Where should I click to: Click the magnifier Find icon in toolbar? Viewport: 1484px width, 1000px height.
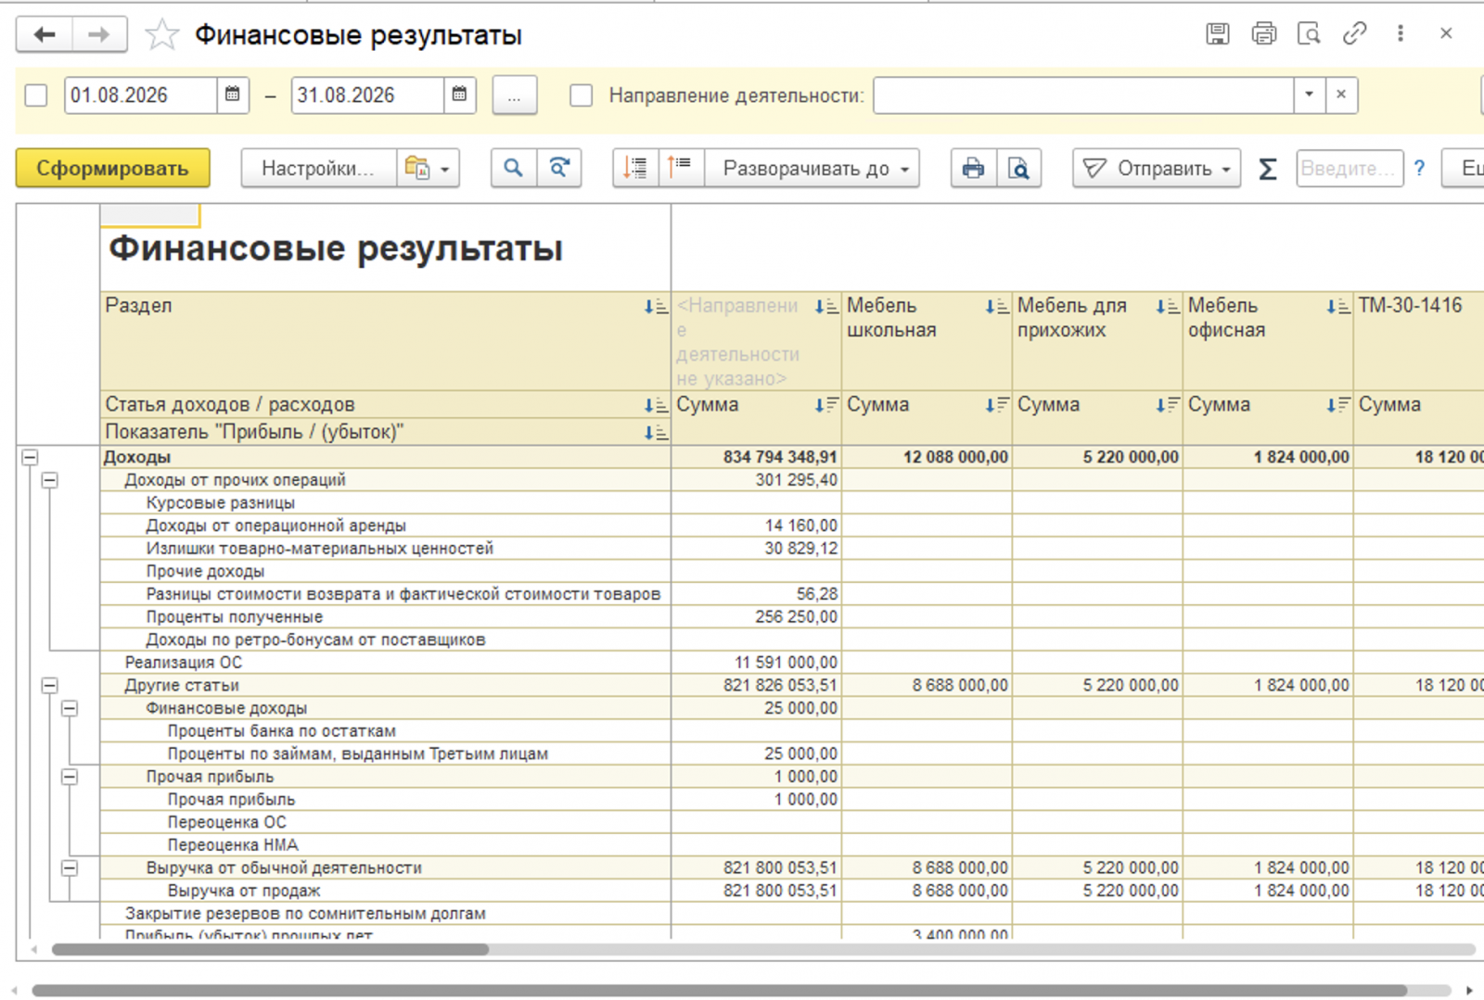513,168
